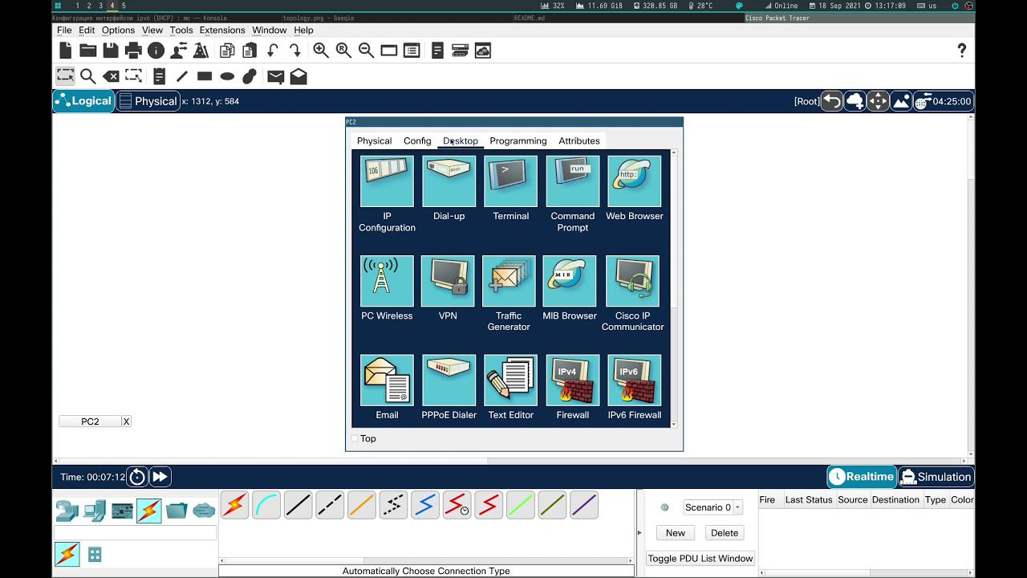This screenshot has height=578, width=1027.
Task: Click the Open file folder icon
Action: [88, 51]
